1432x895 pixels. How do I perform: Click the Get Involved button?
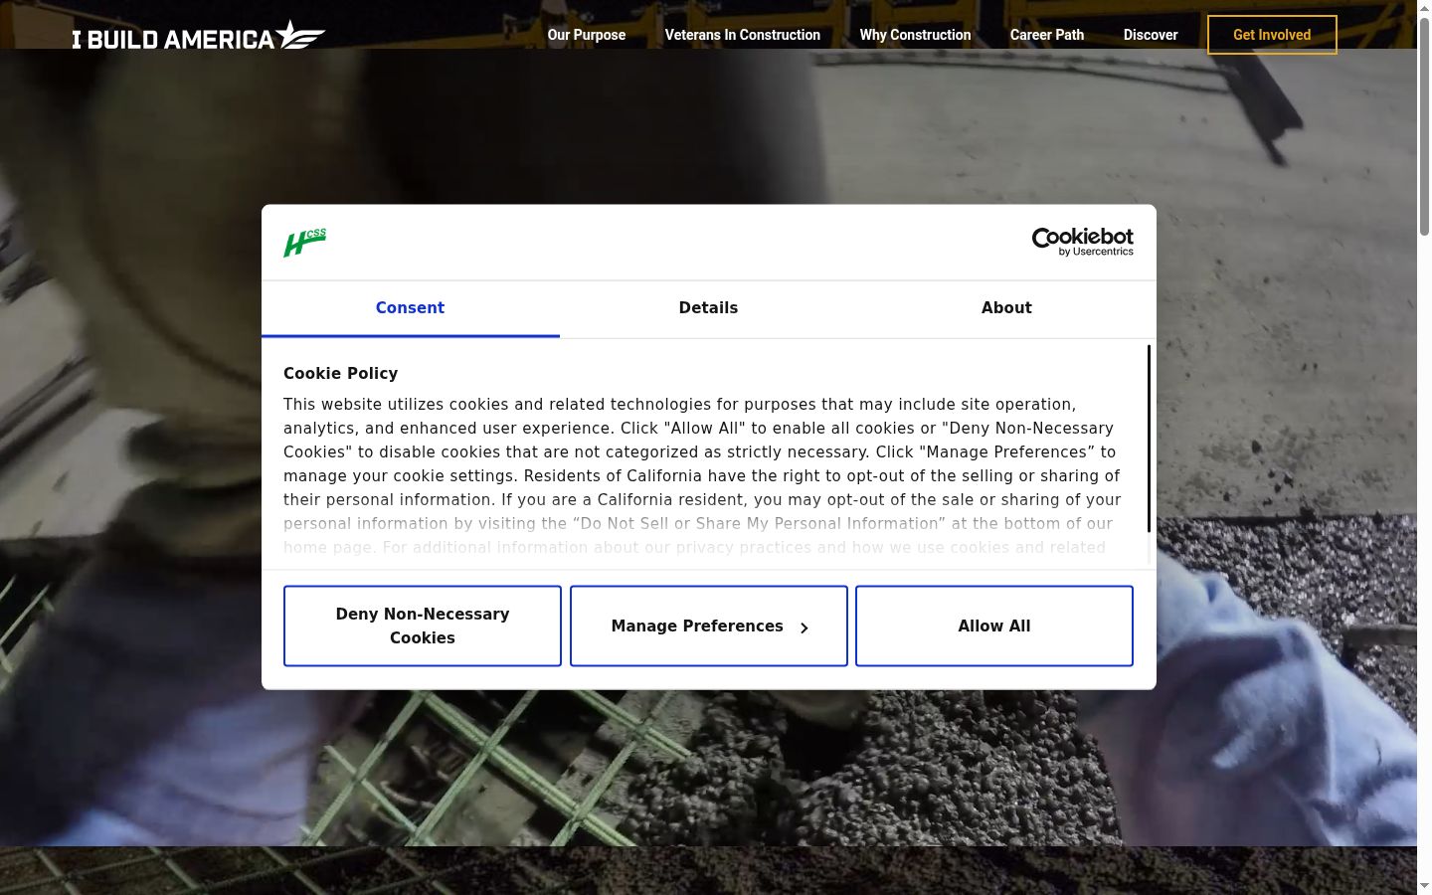1272,35
